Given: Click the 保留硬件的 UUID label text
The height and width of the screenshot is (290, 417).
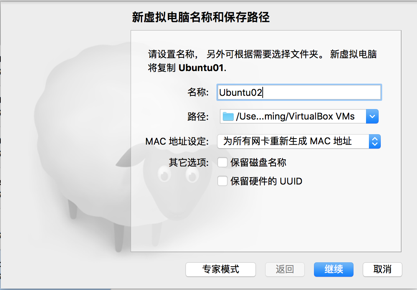Looking at the screenshot, I should tap(266, 181).
